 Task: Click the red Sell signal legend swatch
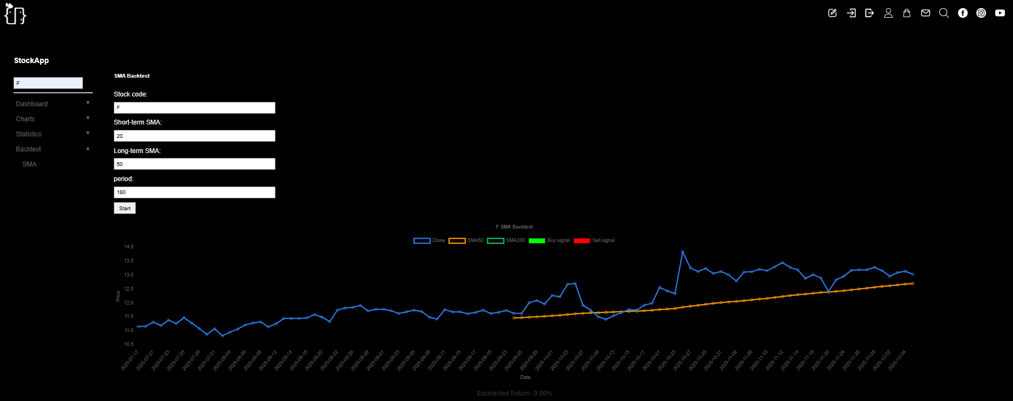(582, 240)
